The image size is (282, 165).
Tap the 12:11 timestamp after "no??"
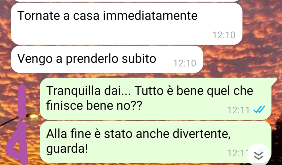(238, 110)
